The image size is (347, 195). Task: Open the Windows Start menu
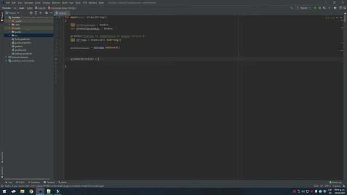point(4,191)
